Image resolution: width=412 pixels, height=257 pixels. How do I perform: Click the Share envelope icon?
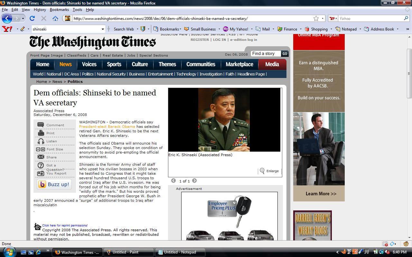[41, 157]
